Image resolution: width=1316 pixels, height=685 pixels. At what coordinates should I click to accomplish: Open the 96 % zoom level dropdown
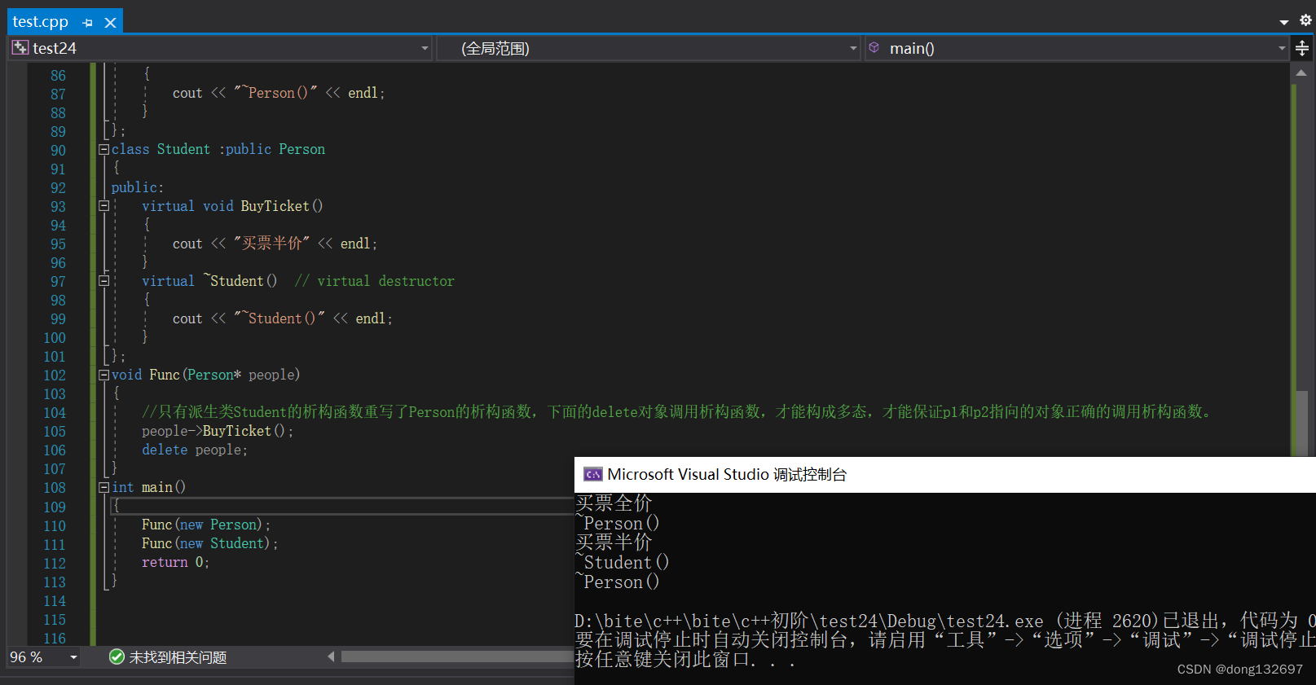[73, 657]
